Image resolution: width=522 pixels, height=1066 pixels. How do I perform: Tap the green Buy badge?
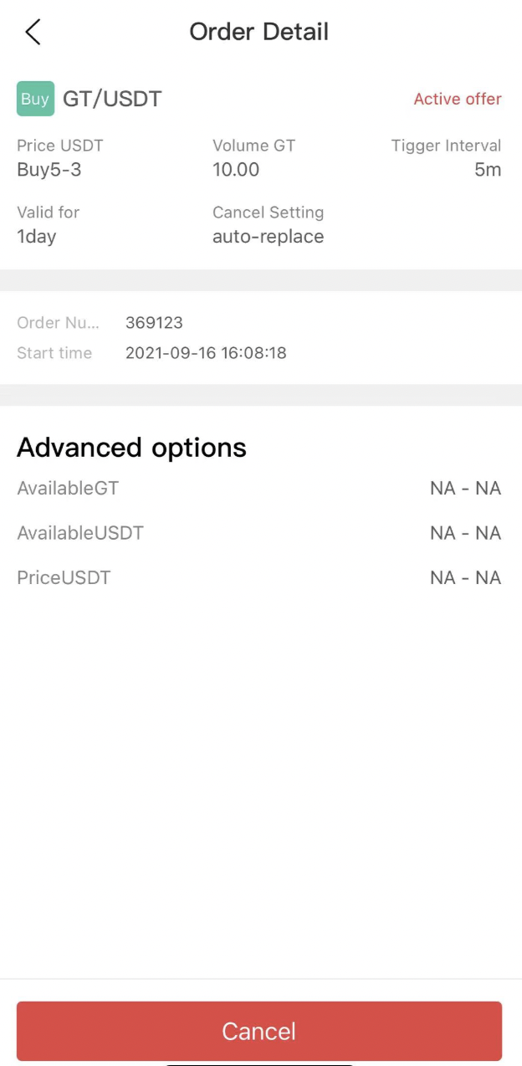click(x=35, y=99)
